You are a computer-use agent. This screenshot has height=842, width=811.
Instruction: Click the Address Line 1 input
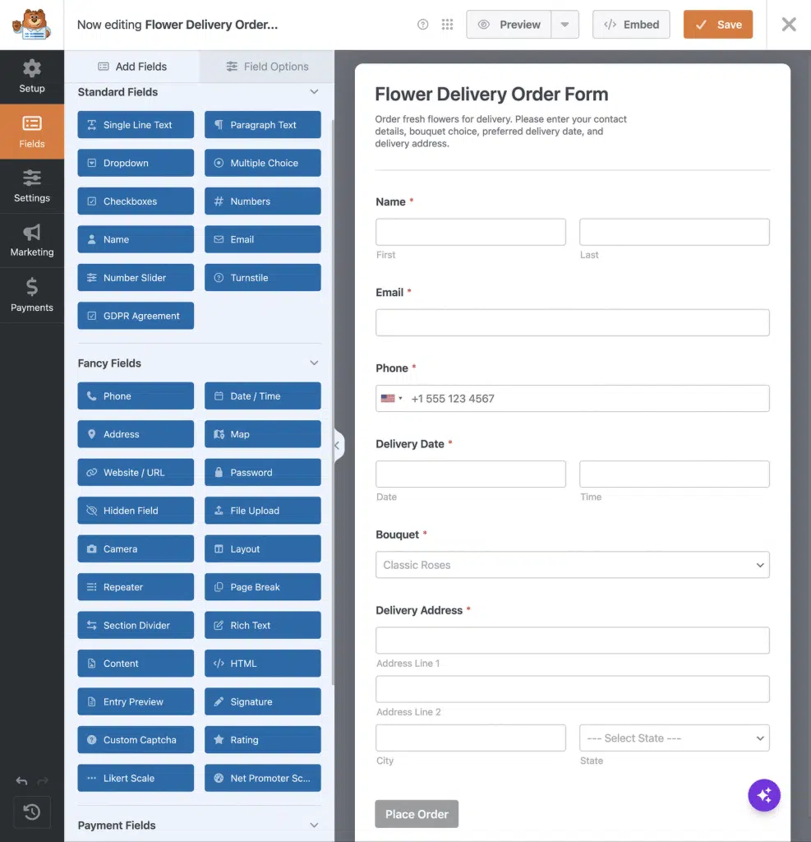coord(572,640)
